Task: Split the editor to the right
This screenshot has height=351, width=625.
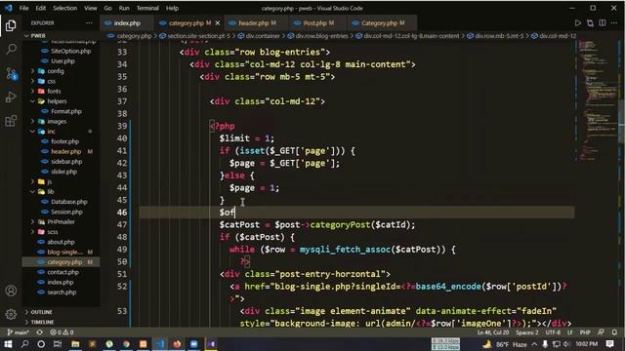Action: click(x=603, y=23)
